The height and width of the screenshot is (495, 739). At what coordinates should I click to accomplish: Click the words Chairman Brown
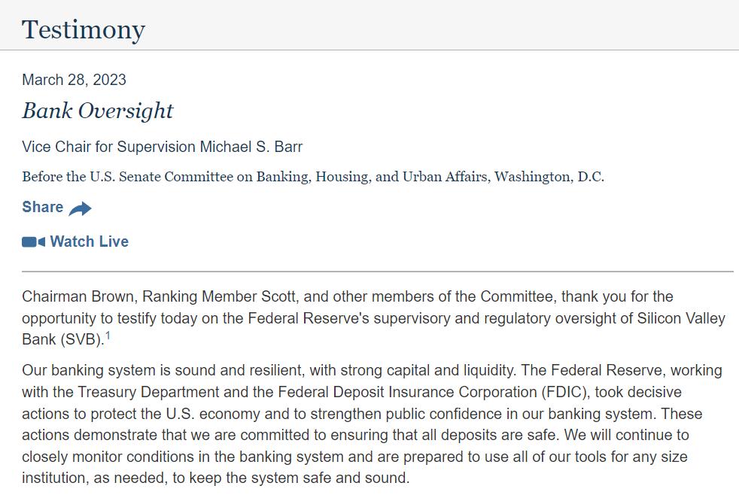[x=79, y=296]
